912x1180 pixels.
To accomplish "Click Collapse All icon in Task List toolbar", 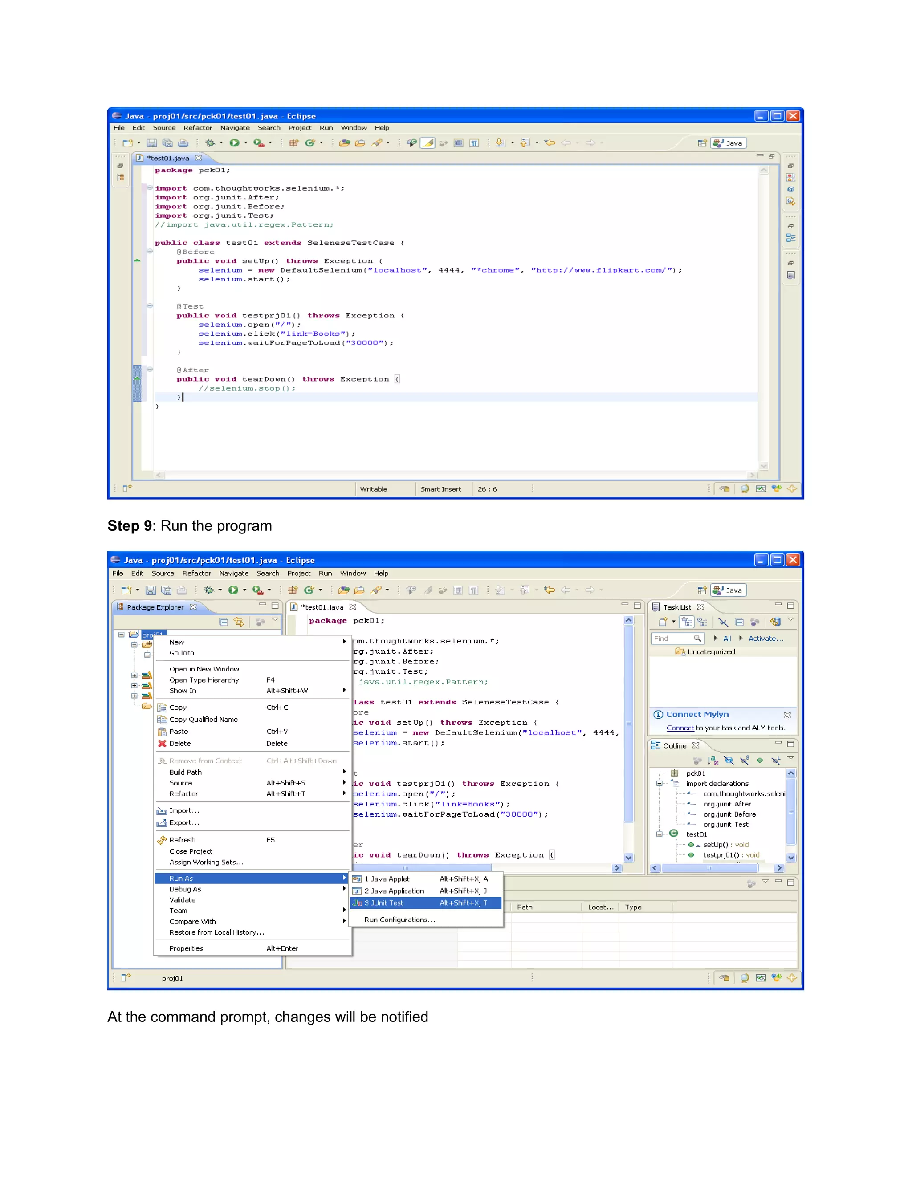I will tap(739, 622).
